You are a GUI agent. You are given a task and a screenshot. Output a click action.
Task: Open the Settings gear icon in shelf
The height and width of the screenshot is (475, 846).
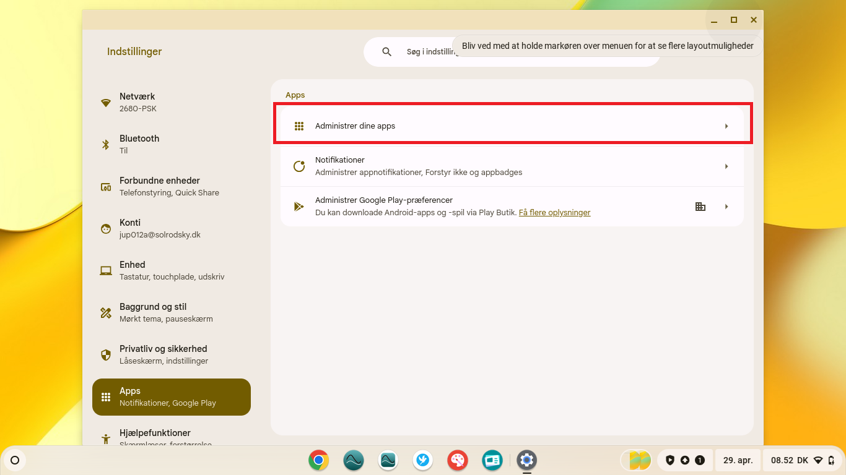coord(527,460)
